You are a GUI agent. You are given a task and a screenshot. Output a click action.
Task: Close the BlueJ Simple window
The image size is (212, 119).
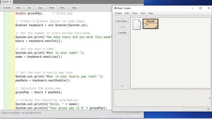tap(209, 8)
